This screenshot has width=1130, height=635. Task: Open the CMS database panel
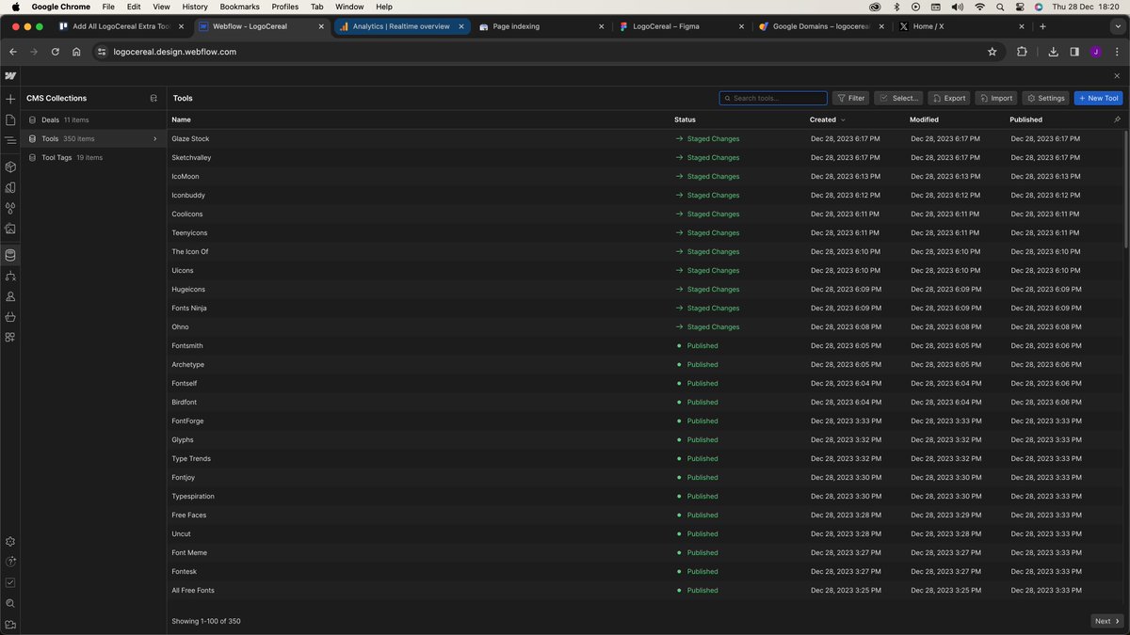[x=10, y=255]
